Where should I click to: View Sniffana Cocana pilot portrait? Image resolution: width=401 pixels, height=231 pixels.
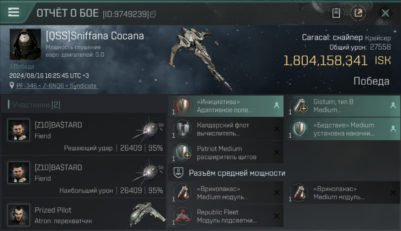pyautogui.click(x=25, y=44)
